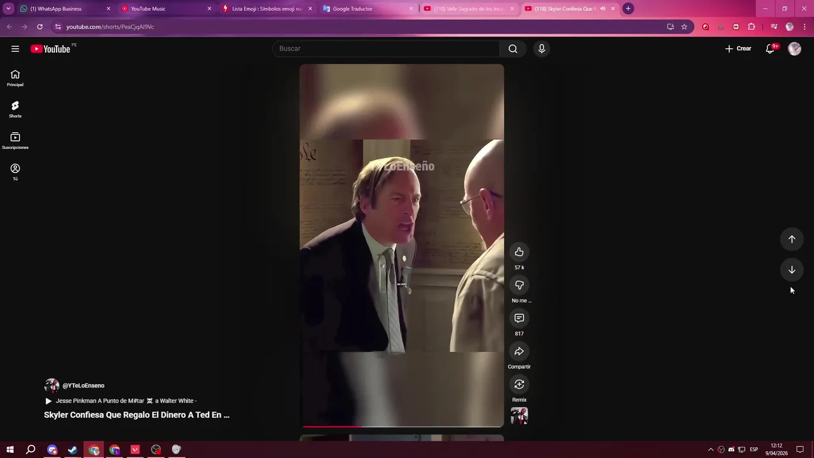Open the YouTube hamburger guide menu

pyautogui.click(x=15, y=49)
